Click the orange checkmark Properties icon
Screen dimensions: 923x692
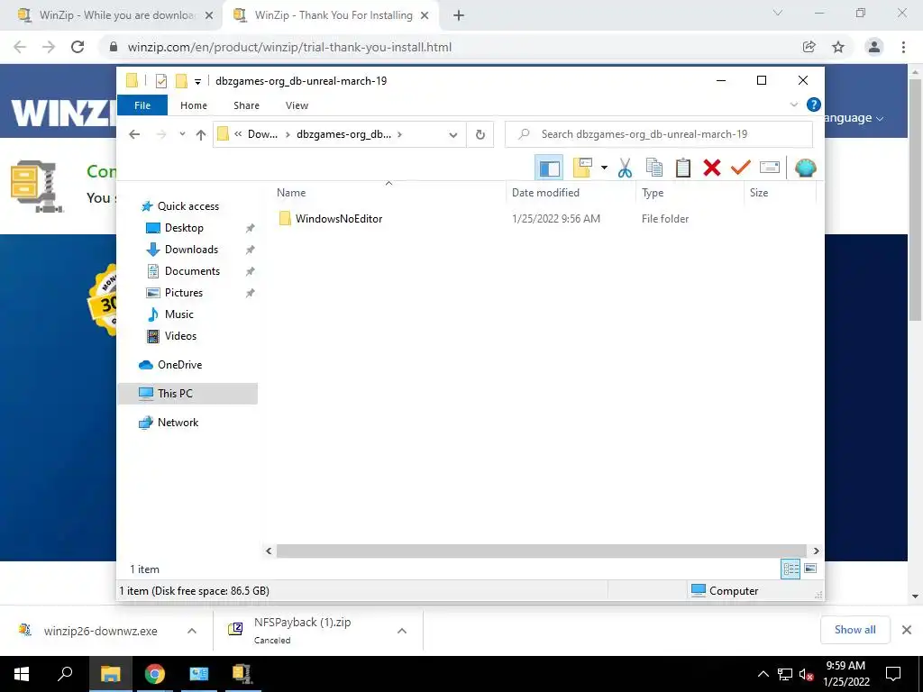[x=741, y=168]
